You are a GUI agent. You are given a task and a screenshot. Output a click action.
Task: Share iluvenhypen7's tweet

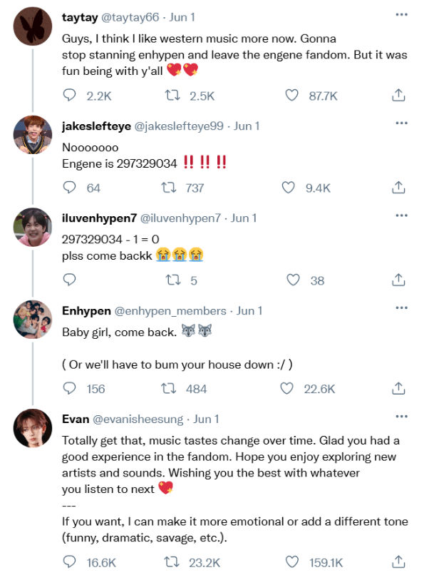click(x=399, y=280)
